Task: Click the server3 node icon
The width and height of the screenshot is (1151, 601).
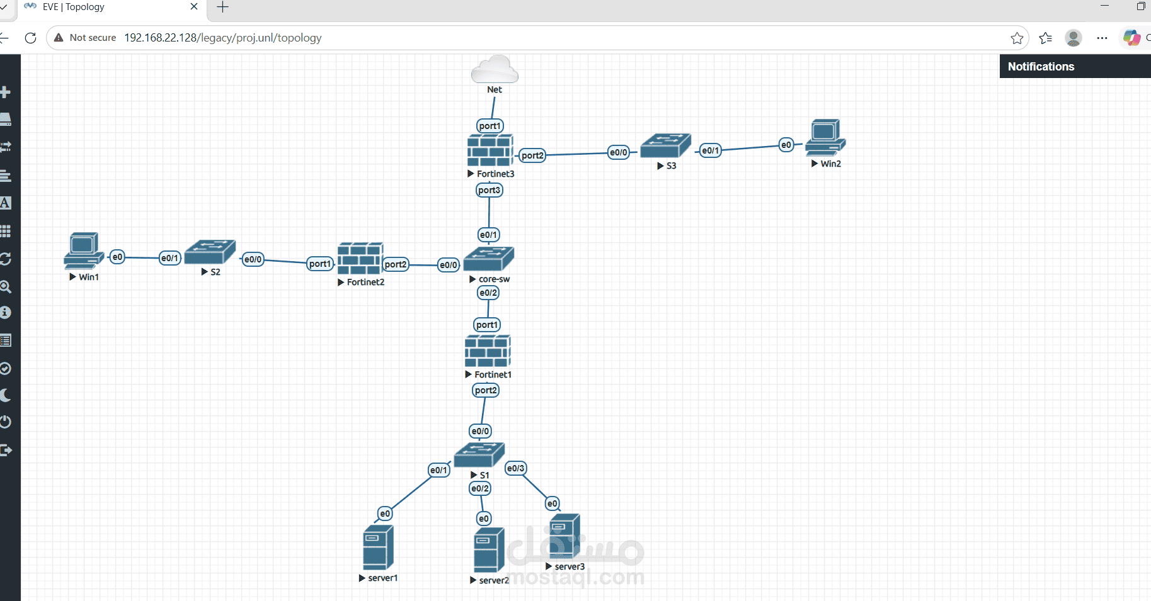Action: [x=565, y=536]
